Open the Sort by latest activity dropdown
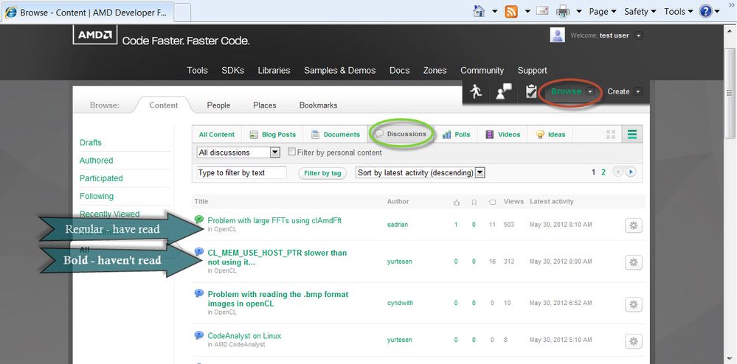The height and width of the screenshot is (364, 737). coord(421,172)
